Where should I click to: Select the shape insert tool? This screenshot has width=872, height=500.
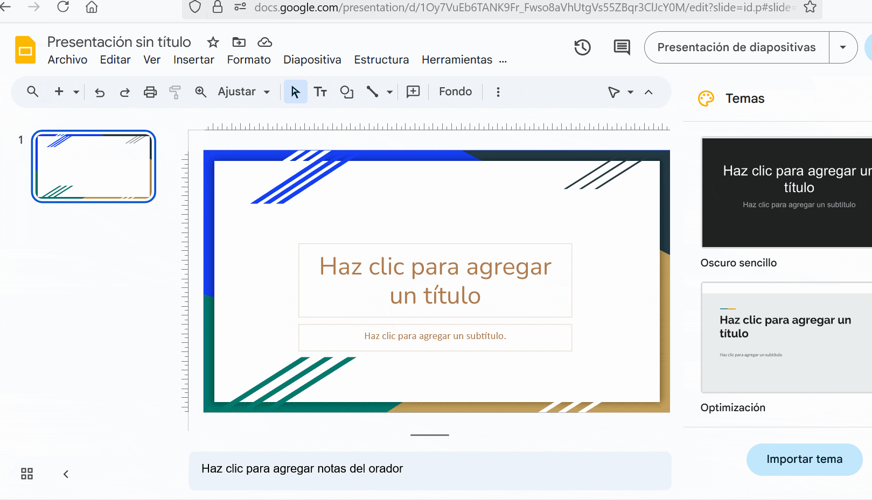(x=346, y=92)
